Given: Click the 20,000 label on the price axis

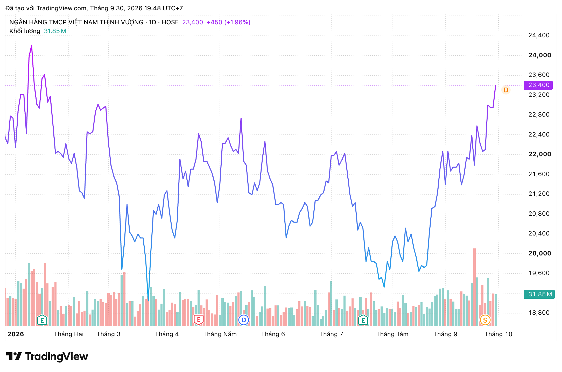Looking at the screenshot, I should click(x=540, y=253).
